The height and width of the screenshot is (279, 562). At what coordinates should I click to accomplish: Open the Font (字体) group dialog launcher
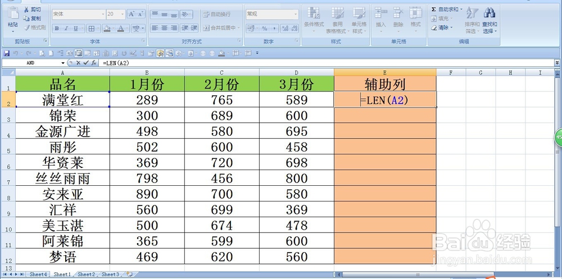[143, 41]
